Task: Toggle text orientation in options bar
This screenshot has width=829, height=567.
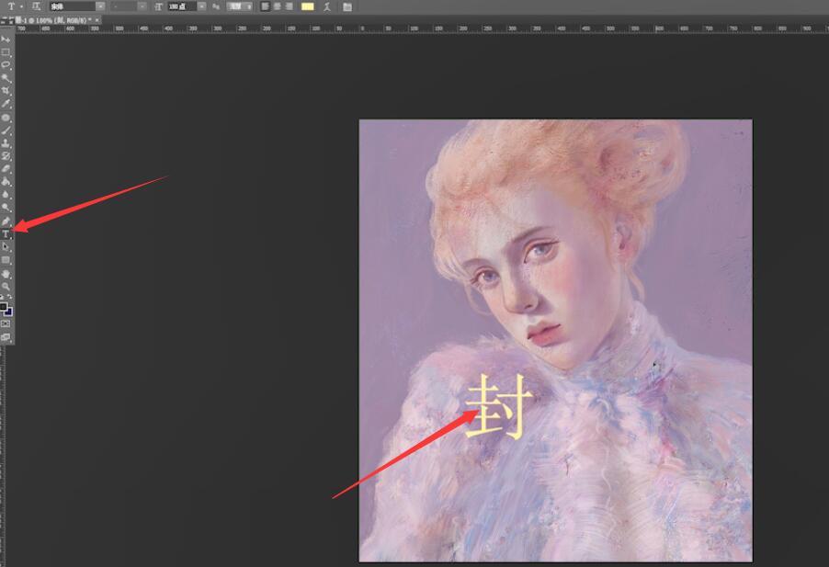Action: [x=36, y=6]
